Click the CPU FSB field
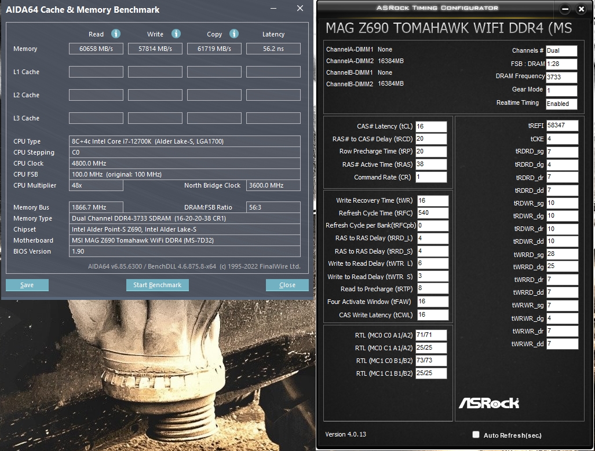 pos(185,174)
